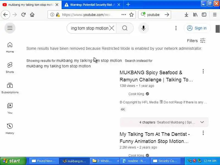Screen dimensions: 220x165
Task: Click the 2.2M views • 2 years ago text
Action: pos(138,147)
